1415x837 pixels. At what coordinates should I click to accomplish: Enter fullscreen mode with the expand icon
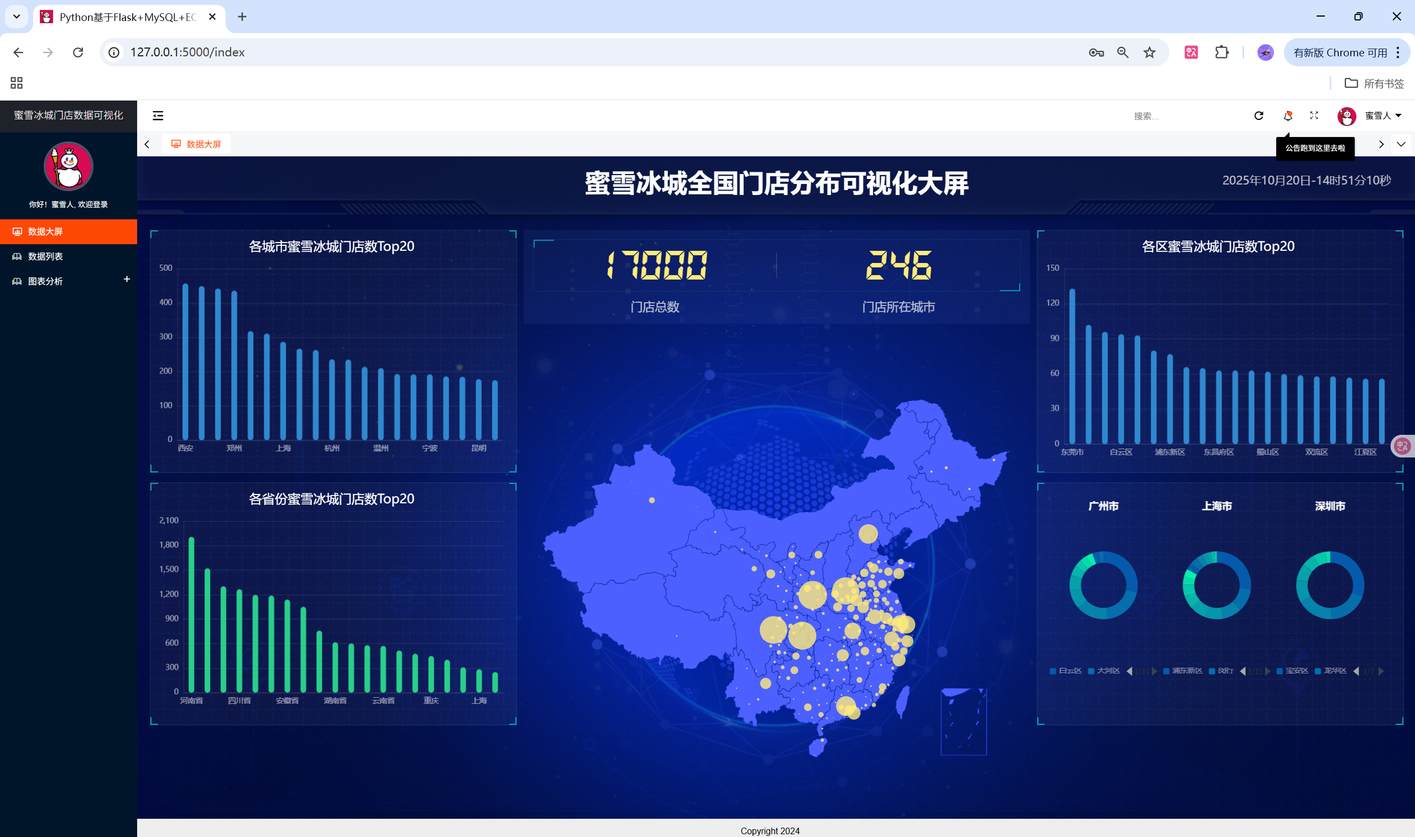pos(1314,115)
